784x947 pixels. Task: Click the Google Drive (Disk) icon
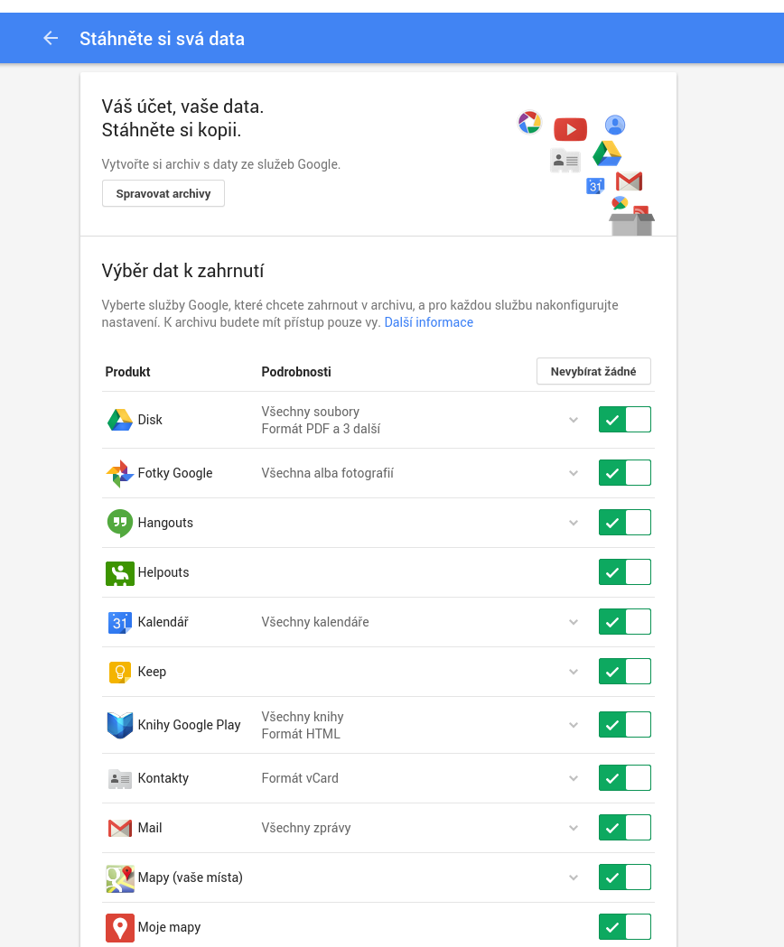pyautogui.click(x=120, y=420)
